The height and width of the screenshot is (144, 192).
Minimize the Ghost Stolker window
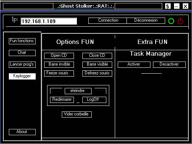pos(177,6)
